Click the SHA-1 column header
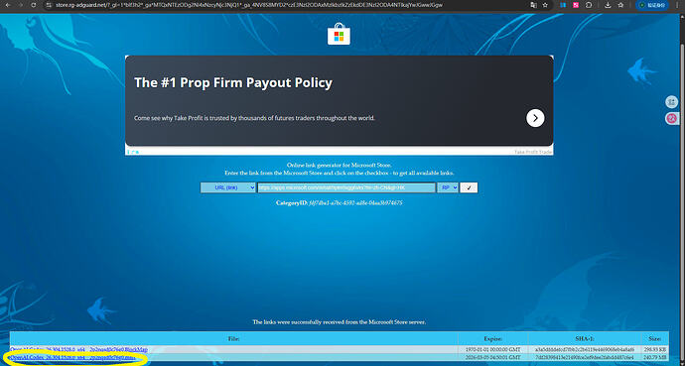Viewport: 685px width, 366px height. (584, 338)
